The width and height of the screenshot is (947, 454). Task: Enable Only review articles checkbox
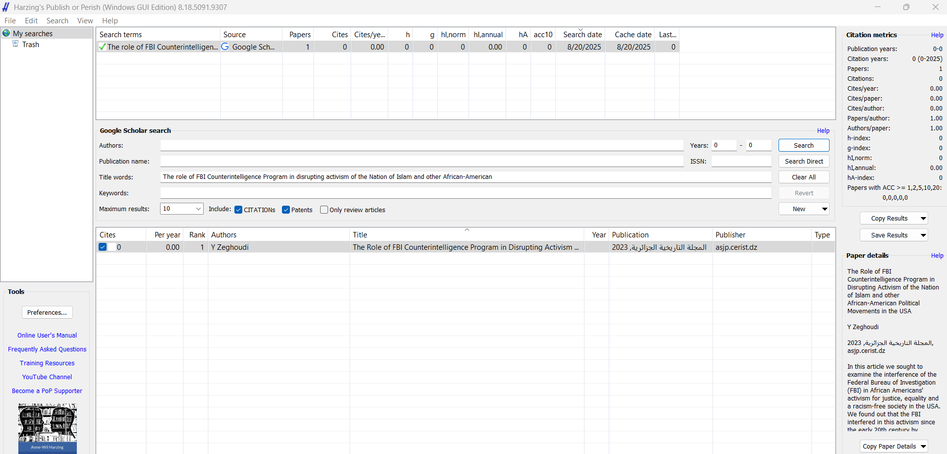click(x=324, y=210)
